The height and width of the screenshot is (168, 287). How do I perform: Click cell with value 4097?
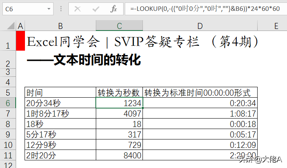[x=119, y=113]
